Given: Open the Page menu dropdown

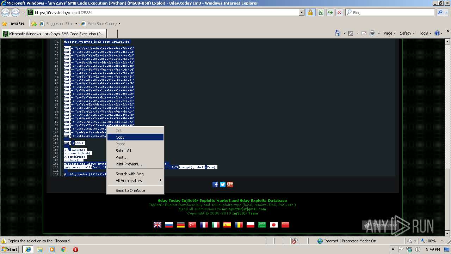Looking at the screenshot, I should [389, 33].
